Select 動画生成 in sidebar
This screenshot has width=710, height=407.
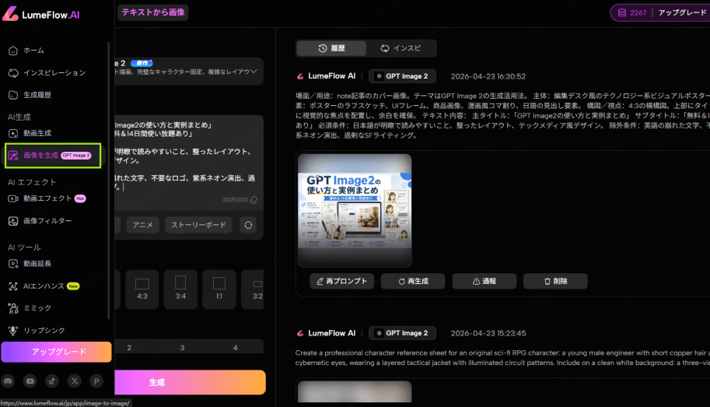[30, 133]
